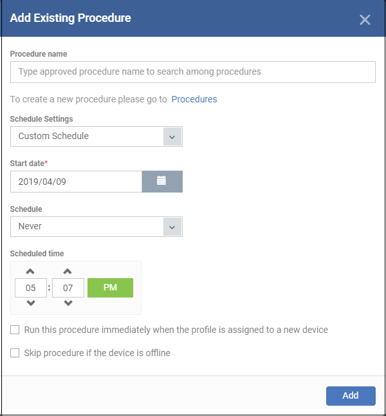
Task: Click the Add button
Action: point(351,396)
